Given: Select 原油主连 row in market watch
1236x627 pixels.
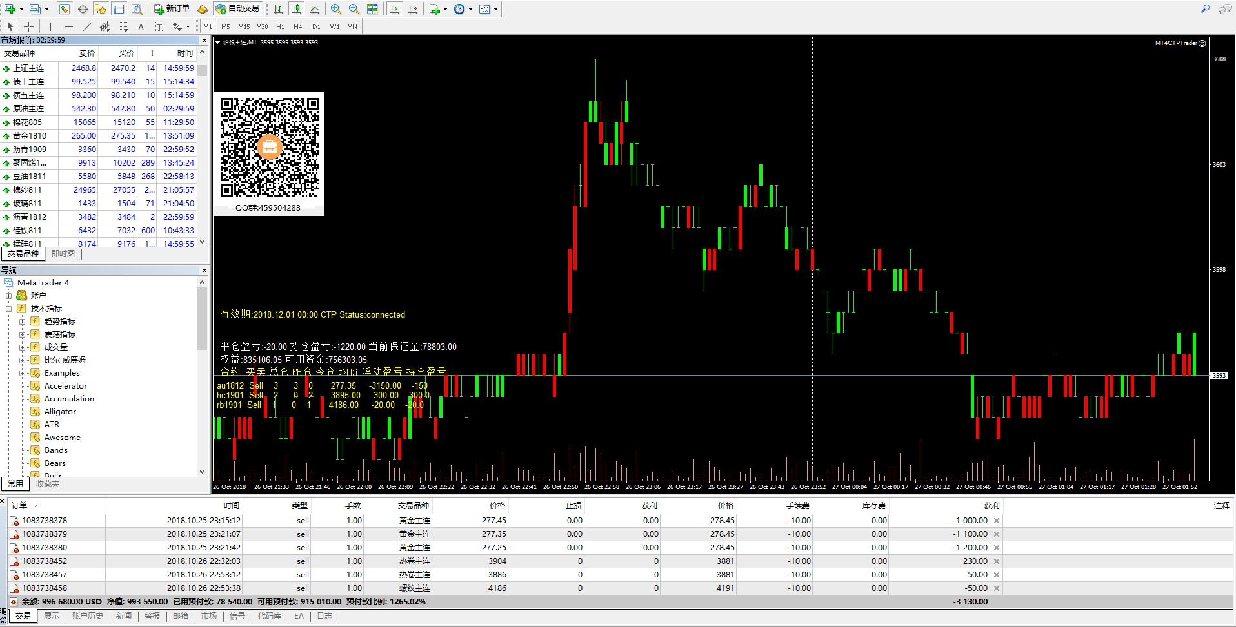Looking at the screenshot, I should point(99,109).
